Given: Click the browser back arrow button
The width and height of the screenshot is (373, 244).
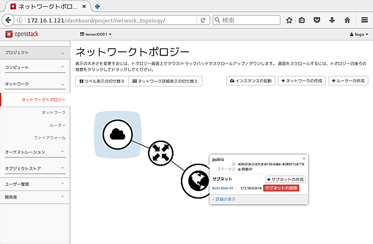Looking at the screenshot, I should pyautogui.click(x=8, y=21).
